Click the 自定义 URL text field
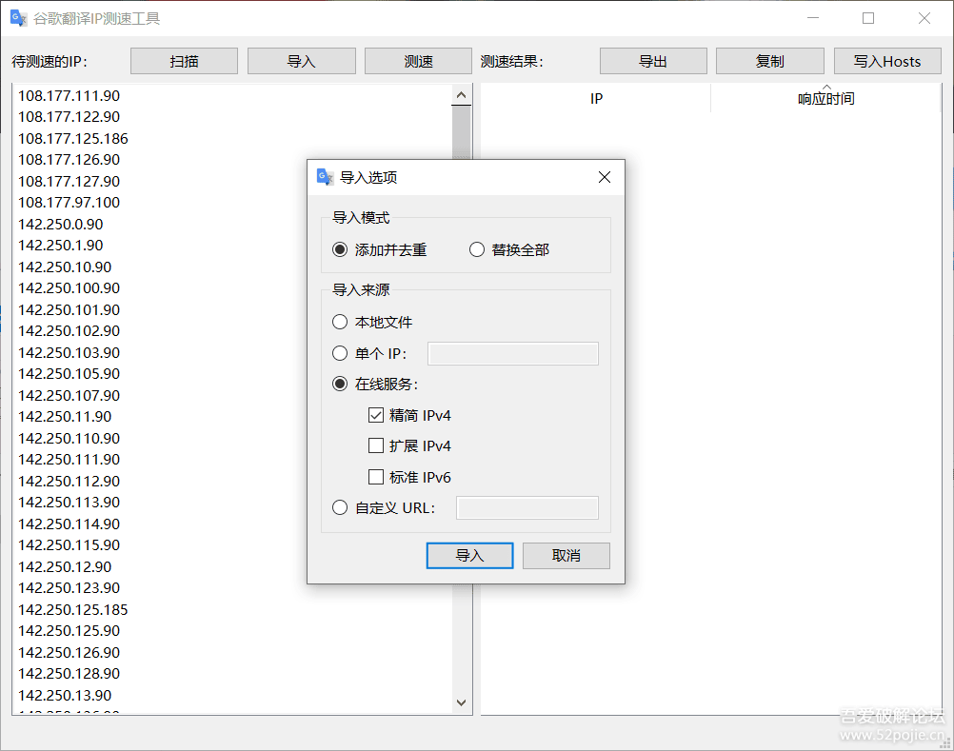 pos(527,507)
